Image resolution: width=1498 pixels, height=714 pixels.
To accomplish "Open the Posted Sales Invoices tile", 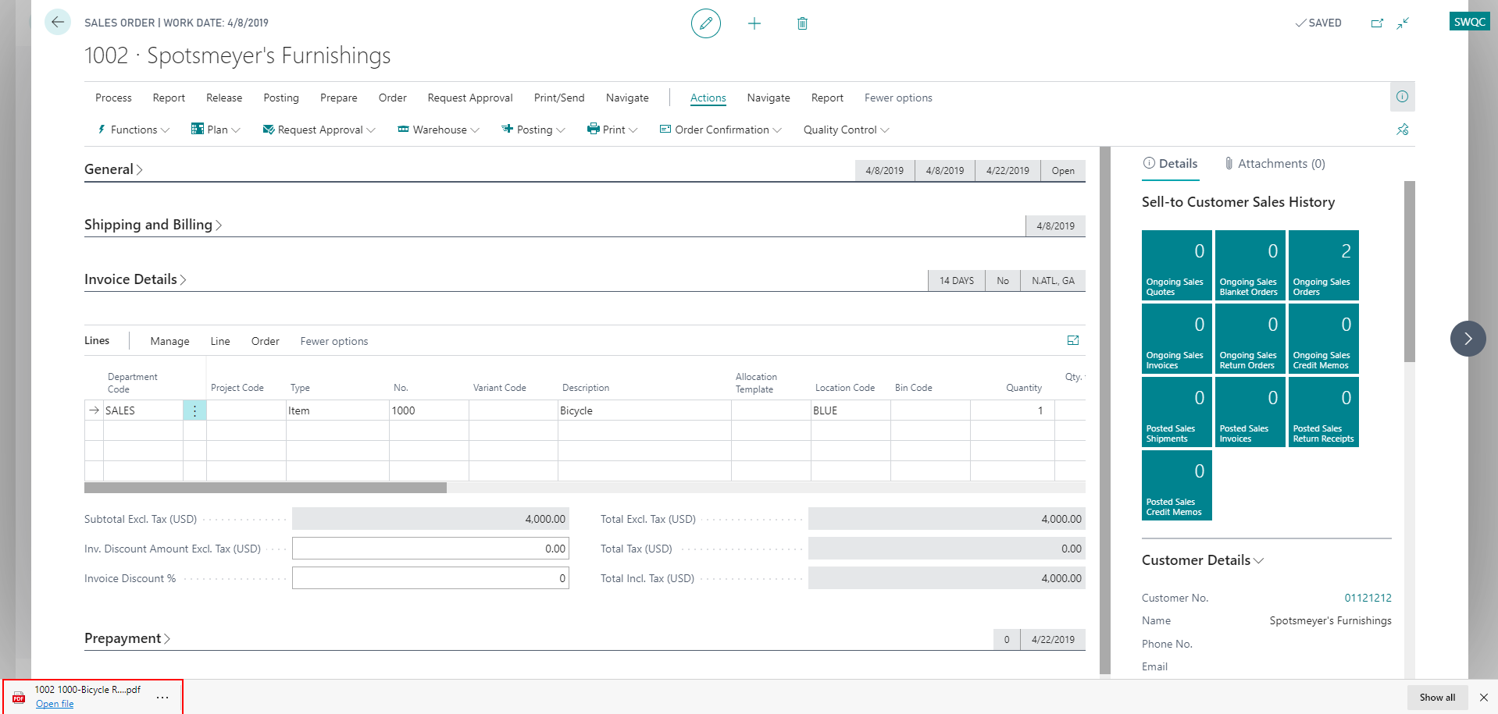I will pos(1250,412).
